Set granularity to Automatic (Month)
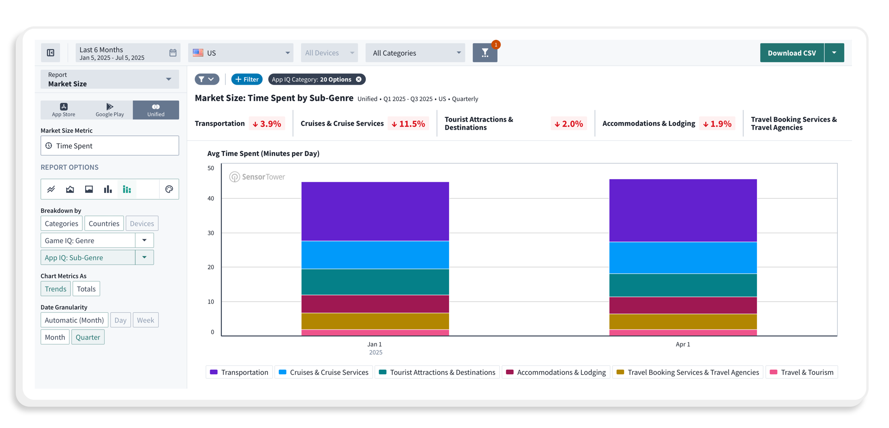The image size is (889, 428). 74,320
